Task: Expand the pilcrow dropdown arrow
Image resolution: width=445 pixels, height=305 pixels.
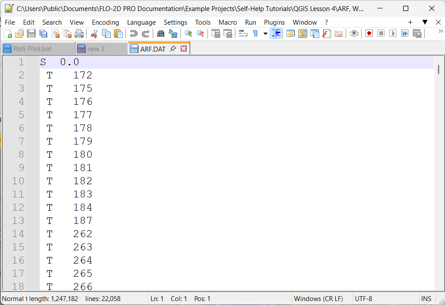Action: (265, 33)
